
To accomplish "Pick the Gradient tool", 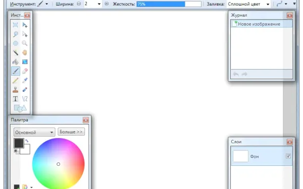I will click(x=25, y=61).
